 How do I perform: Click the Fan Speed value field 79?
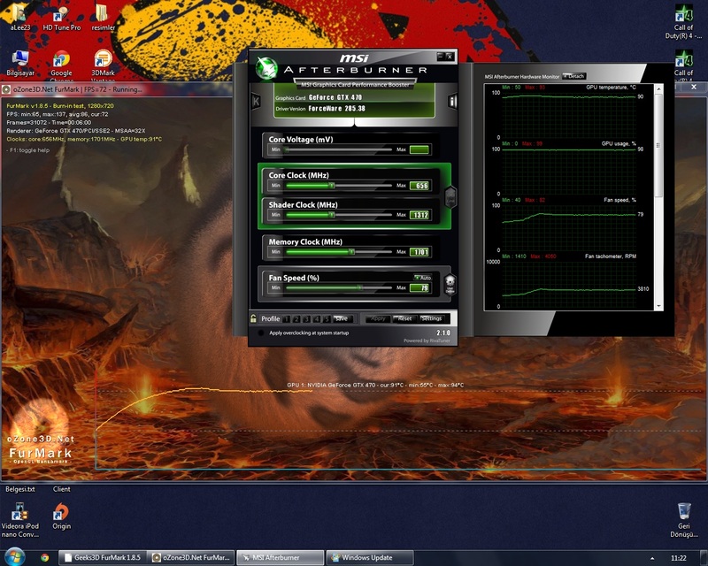tap(419, 287)
